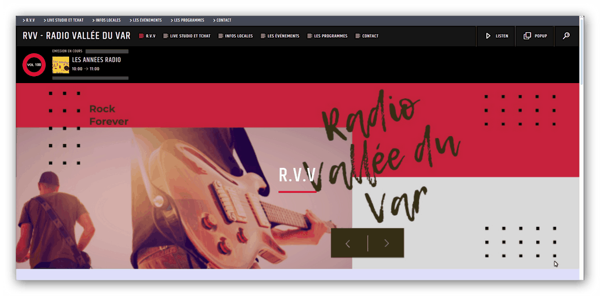Open the Popup player button
This screenshot has width=600, height=296.
[x=535, y=36]
